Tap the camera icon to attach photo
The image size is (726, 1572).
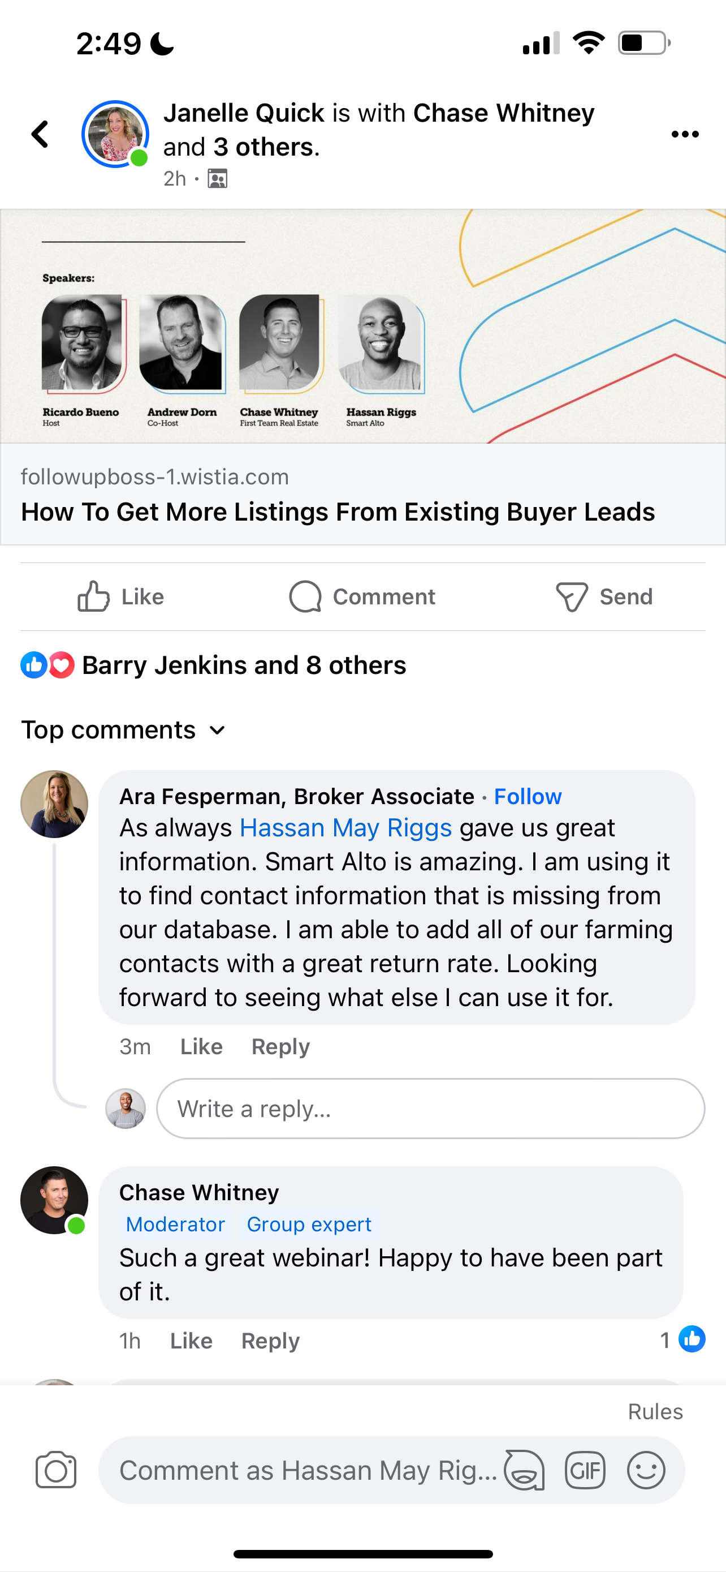tap(56, 1470)
